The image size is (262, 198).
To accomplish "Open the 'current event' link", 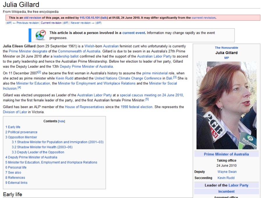I will click(x=134, y=33).
